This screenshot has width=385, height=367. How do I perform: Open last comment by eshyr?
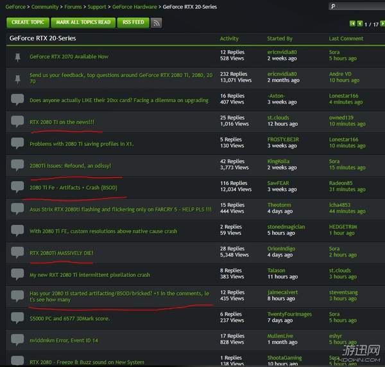tap(335, 336)
